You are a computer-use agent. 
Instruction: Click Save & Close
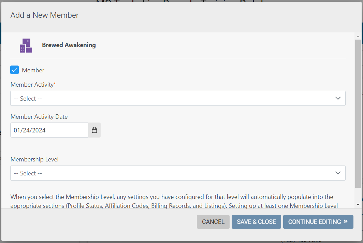tap(256, 222)
